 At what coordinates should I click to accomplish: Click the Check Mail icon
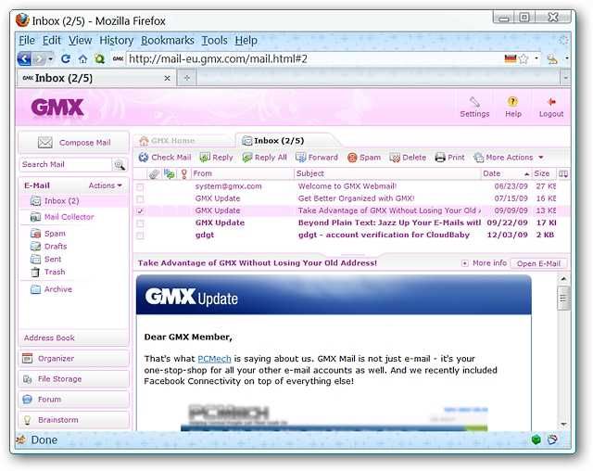pos(144,158)
